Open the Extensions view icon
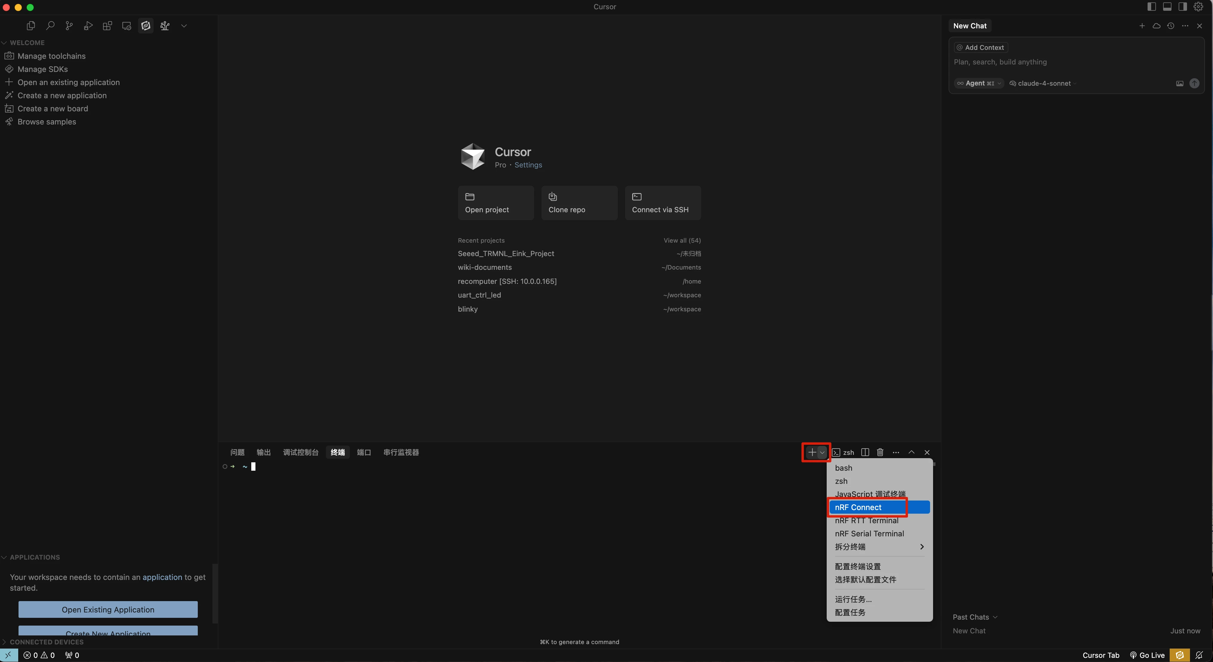 pos(107,26)
